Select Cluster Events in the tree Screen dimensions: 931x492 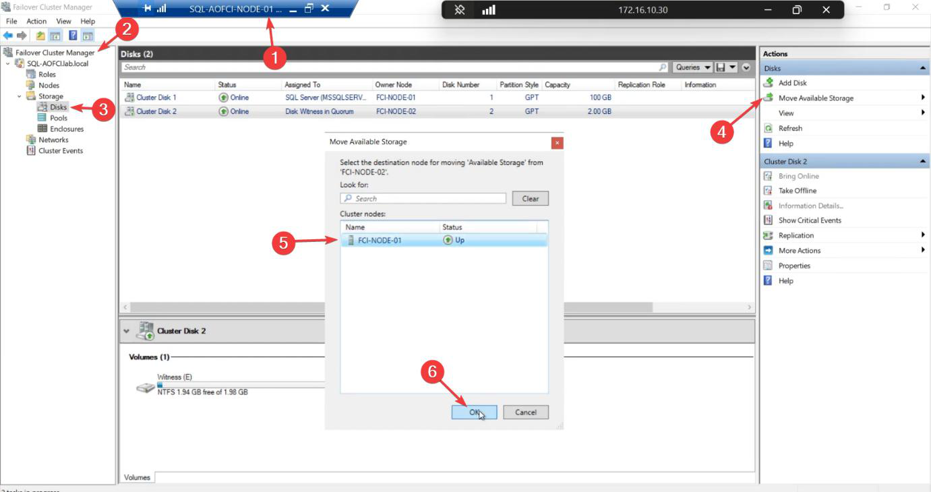(x=61, y=151)
